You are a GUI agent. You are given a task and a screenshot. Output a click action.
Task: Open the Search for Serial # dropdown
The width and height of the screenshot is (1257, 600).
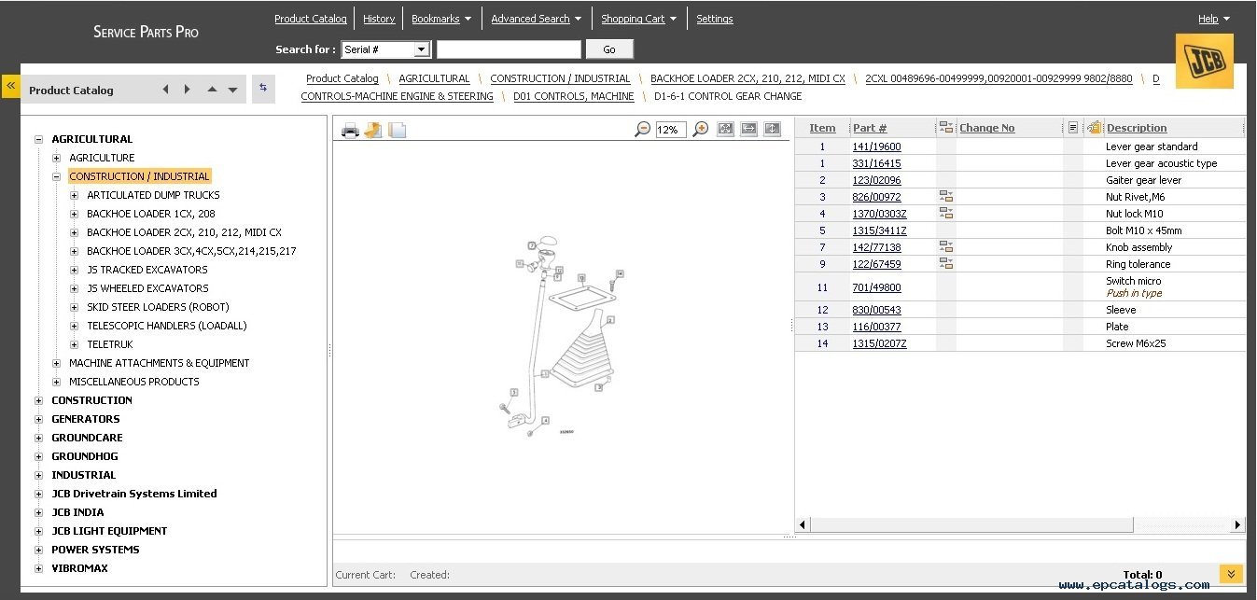421,49
